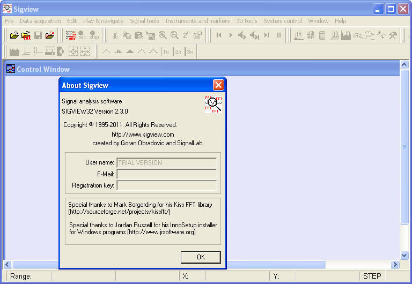Click the Range: status bar label
412x284 pixels.
tap(21, 276)
